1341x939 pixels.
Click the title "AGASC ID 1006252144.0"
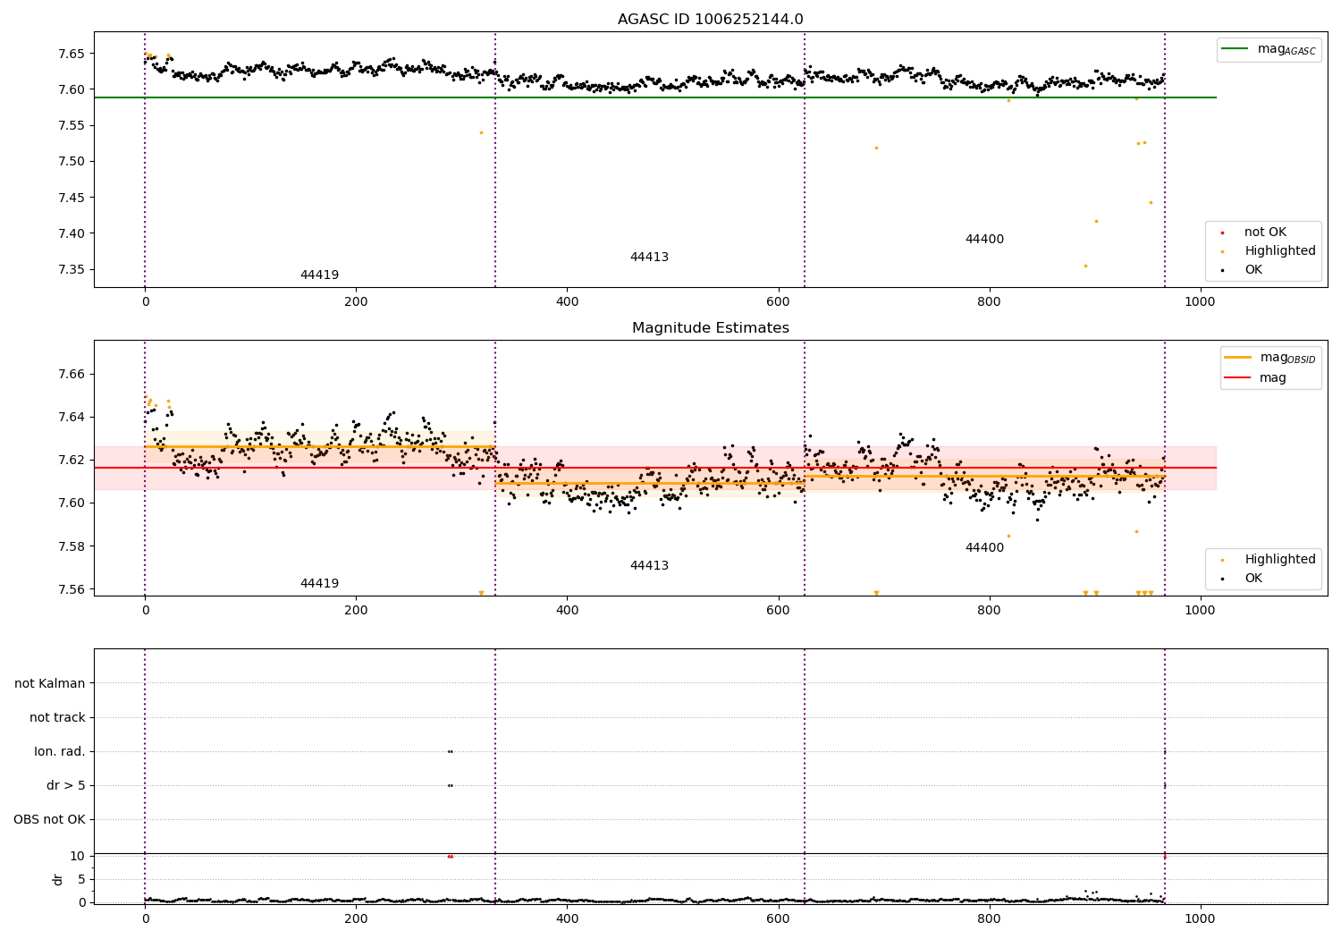point(710,20)
